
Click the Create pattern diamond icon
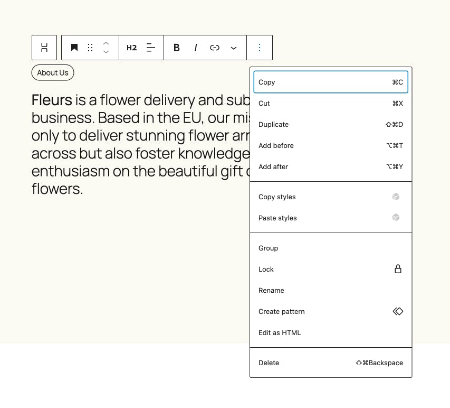[x=398, y=311]
